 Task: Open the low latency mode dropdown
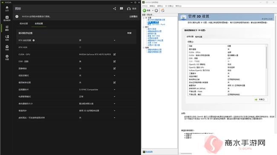click(x=115, y=76)
